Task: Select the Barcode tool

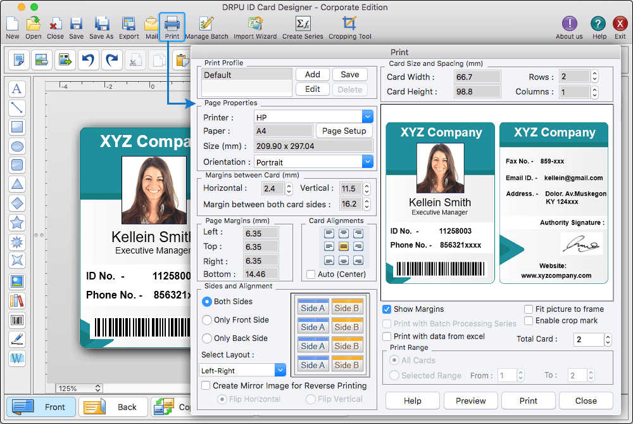Action: (x=17, y=321)
